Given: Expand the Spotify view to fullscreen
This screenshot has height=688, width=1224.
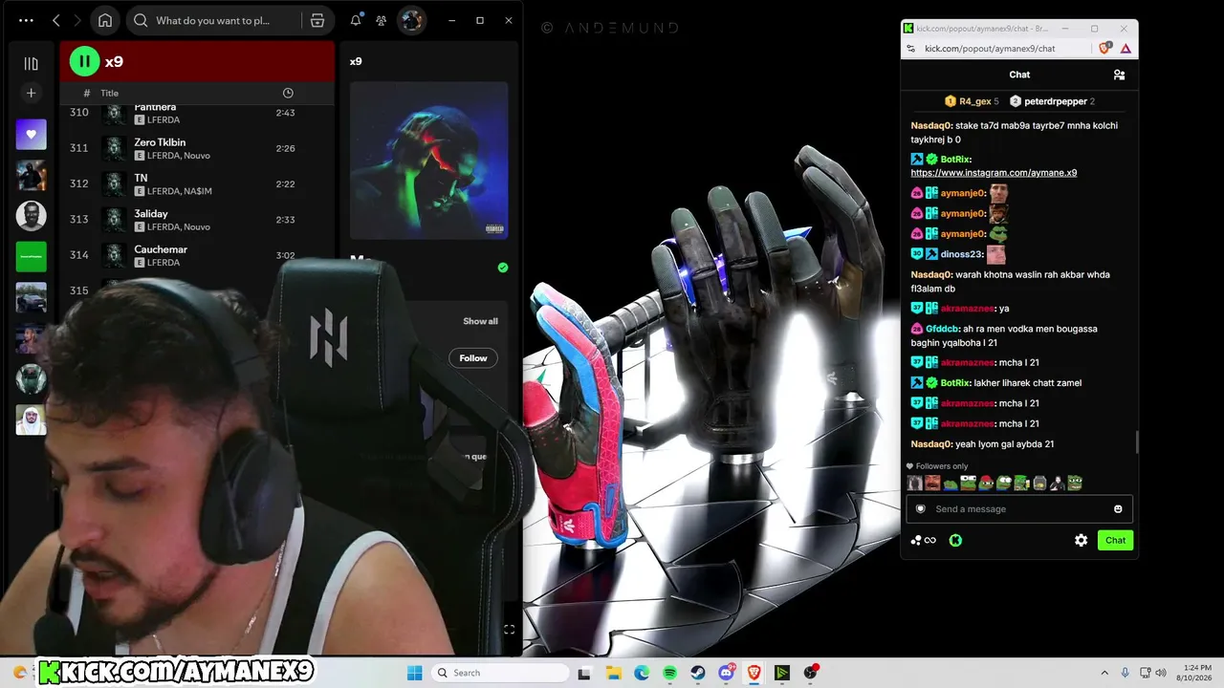Looking at the screenshot, I should 509,630.
